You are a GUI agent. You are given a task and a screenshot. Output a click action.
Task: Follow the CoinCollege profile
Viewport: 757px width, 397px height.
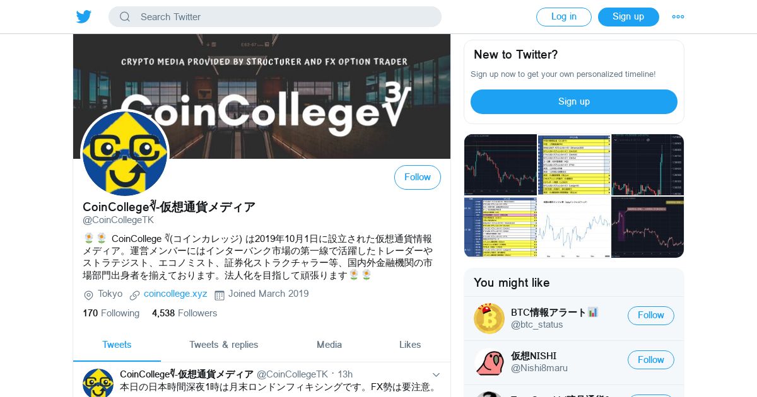click(418, 178)
